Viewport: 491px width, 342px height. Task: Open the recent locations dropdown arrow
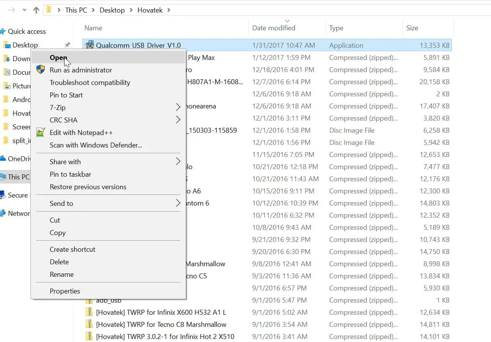tap(24, 10)
